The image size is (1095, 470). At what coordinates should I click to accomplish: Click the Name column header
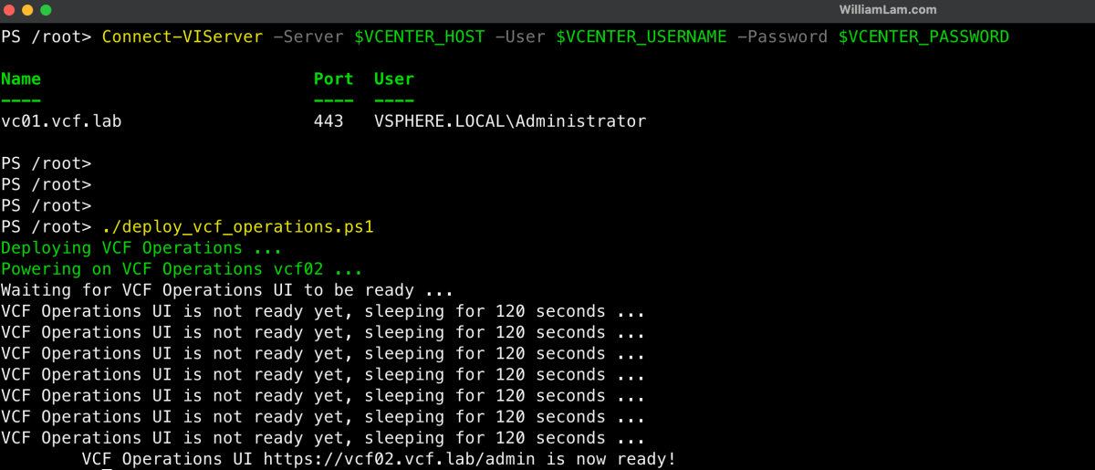click(21, 79)
